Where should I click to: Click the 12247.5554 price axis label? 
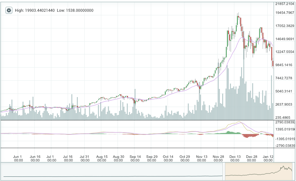tap(285, 52)
